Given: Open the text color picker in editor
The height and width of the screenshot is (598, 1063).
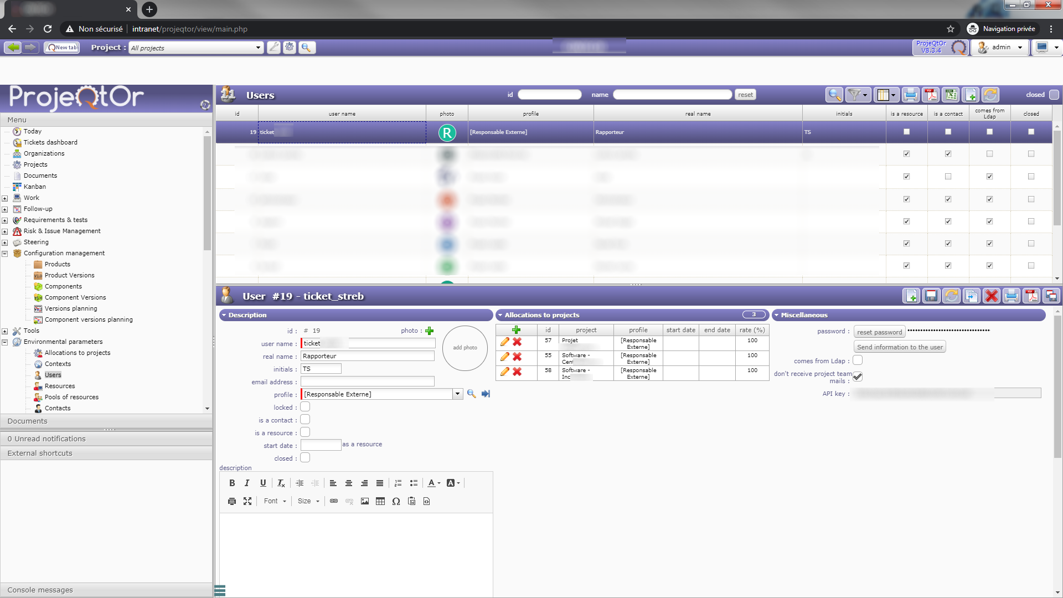Looking at the screenshot, I should [x=434, y=483].
